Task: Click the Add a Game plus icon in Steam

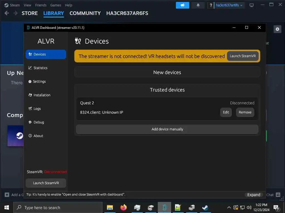Action: pyautogui.click(x=7, y=195)
